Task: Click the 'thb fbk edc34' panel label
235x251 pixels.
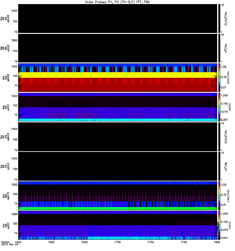Action: coord(6,77)
